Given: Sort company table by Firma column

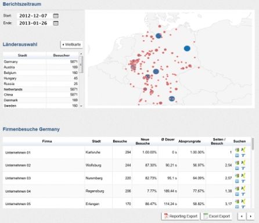Looking at the screenshot, I should (x=44, y=141).
